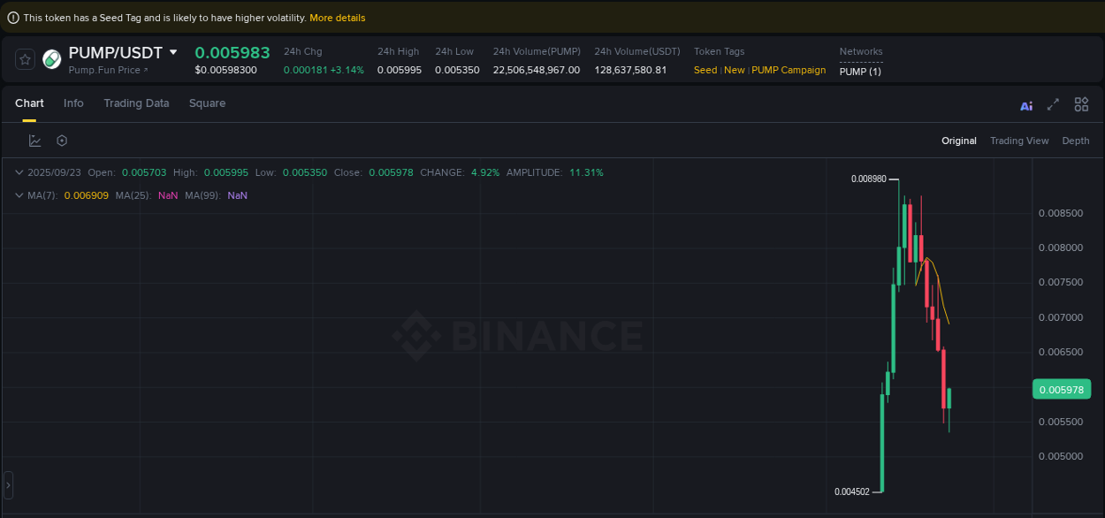The width and height of the screenshot is (1105, 518).
Task: Open chart settings via hexagon icon
Action: pos(62,140)
